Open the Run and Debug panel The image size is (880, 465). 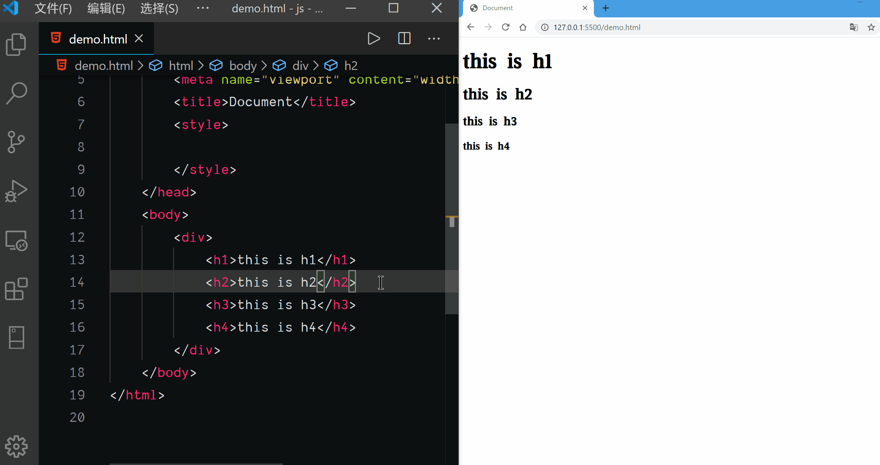(x=16, y=191)
